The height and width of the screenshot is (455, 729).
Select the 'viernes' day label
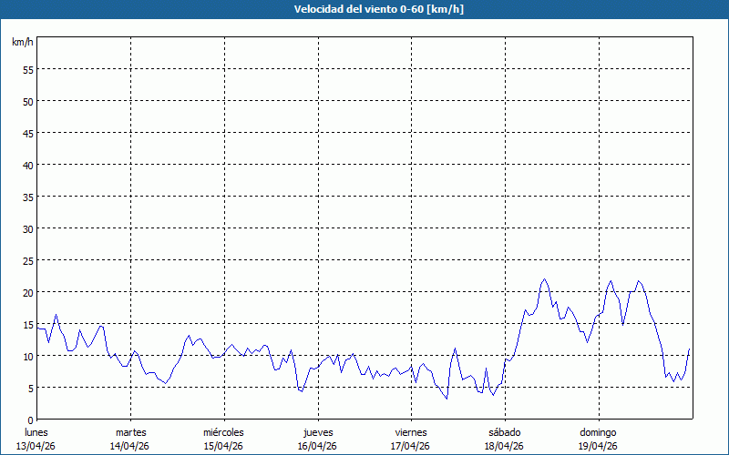411,432
